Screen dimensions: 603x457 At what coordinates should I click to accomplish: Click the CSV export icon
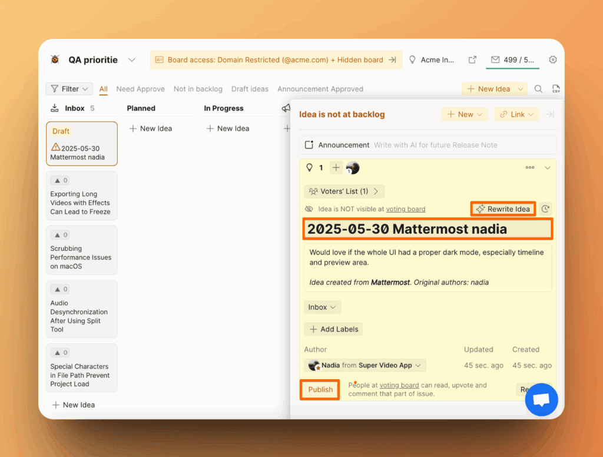coord(555,89)
